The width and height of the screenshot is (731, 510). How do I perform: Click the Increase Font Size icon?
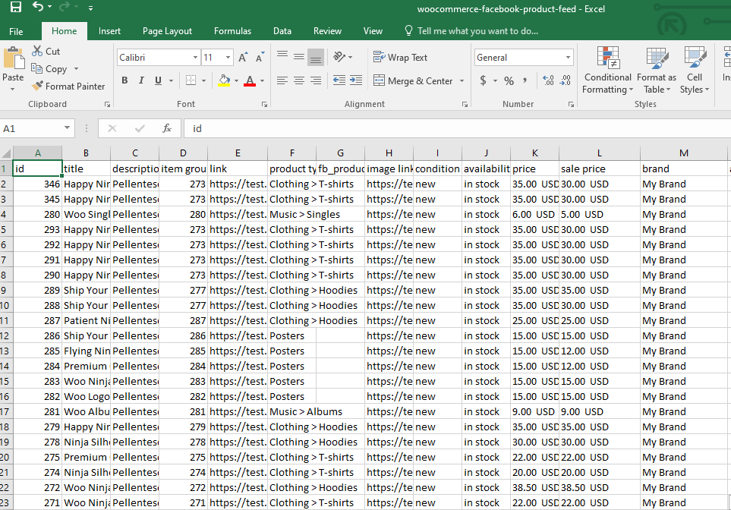click(243, 58)
